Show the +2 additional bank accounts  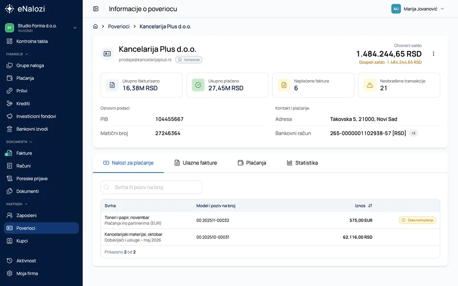[x=413, y=133]
